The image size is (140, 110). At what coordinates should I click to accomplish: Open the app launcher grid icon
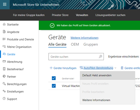[5, 4]
